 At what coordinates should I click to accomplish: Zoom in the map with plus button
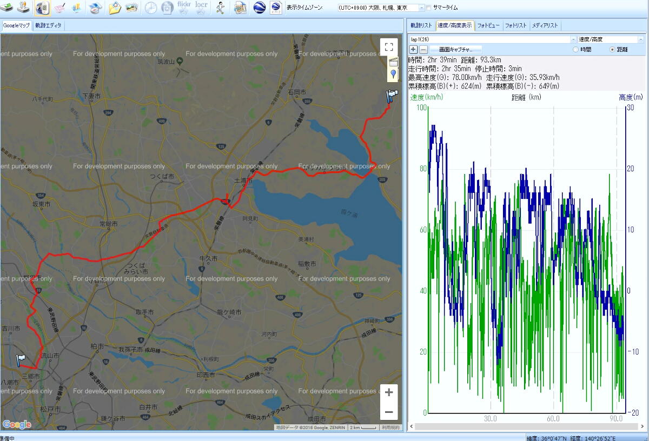(x=388, y=393)
